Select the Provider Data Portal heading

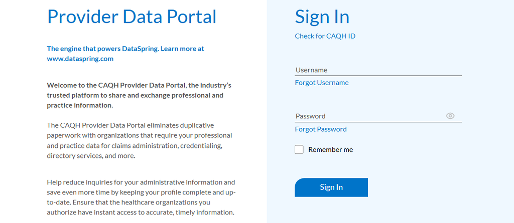pos(132,17)
